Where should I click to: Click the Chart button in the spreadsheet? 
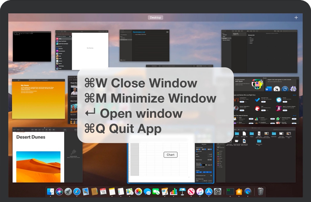pyautogui.click(x=170, y=155)
